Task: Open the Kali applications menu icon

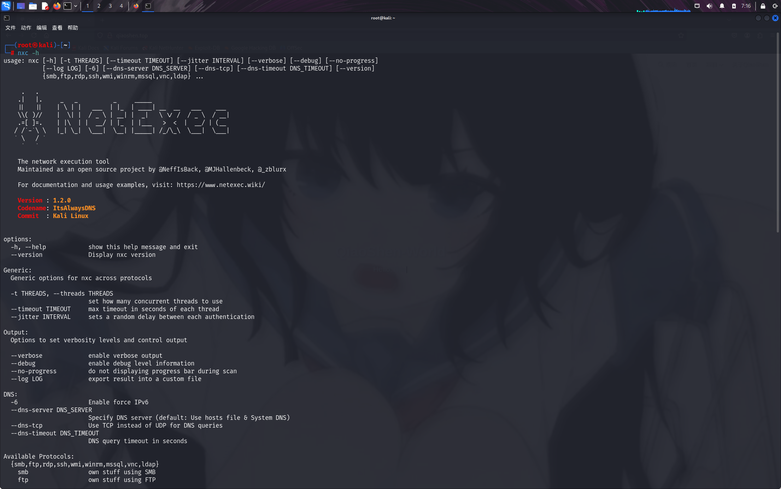Action: pyautogui.click(x=6, y=6)
